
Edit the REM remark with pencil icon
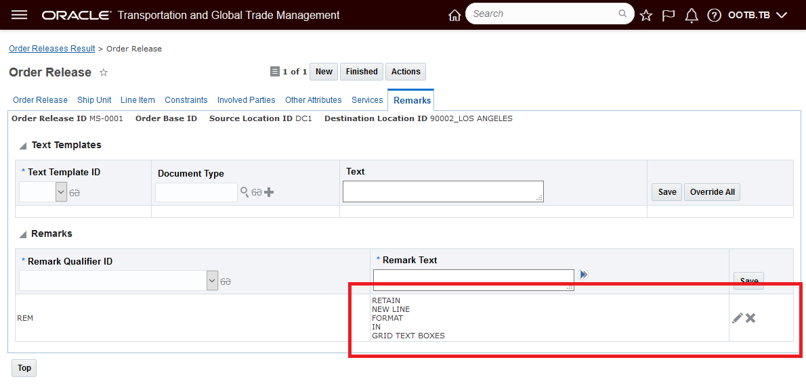point(738,318)
